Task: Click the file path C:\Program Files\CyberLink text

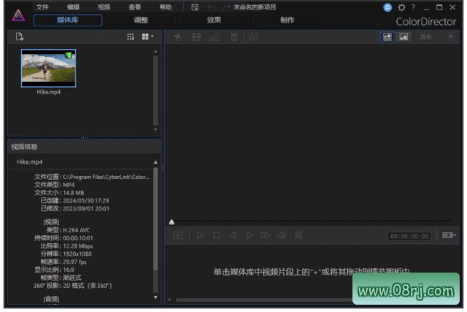Action: [x=106, y=177]
